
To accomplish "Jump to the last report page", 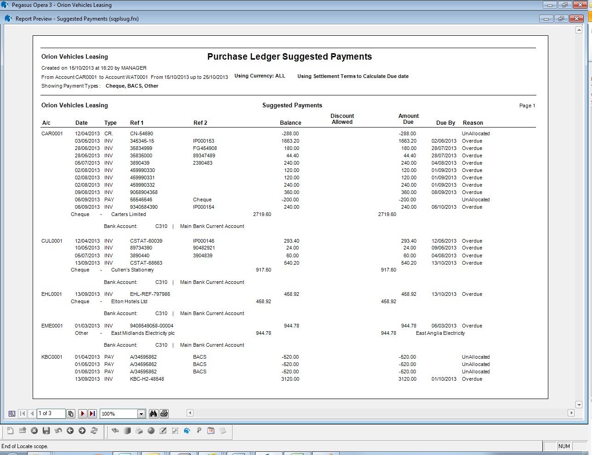I will point(92,414).
